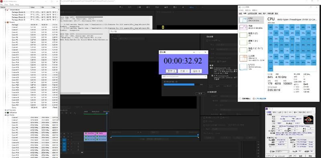Click the CPU core utilization heatmap grid
This screenshot has width=321, height=158.
click(x=292, y=48)
